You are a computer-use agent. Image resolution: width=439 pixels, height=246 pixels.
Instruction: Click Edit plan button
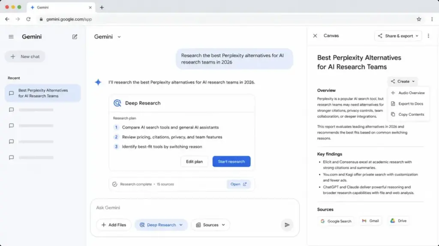tap(194, 161)
